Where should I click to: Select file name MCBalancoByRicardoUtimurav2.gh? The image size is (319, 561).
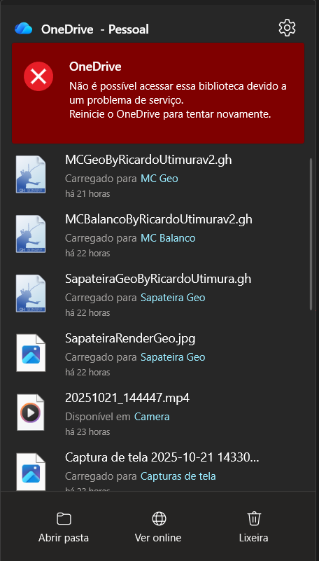pyautogui.click(x=159, y=219)
